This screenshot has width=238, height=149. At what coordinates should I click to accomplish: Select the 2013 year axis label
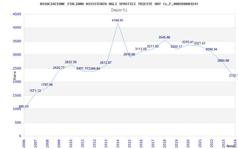coord(106,144)
